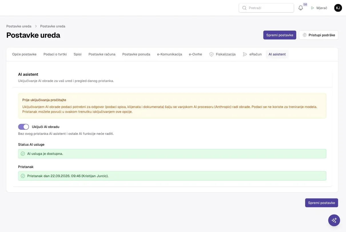346x232 pixels.
Task: Click the search magnifier icon
Action: click(244, 8)
